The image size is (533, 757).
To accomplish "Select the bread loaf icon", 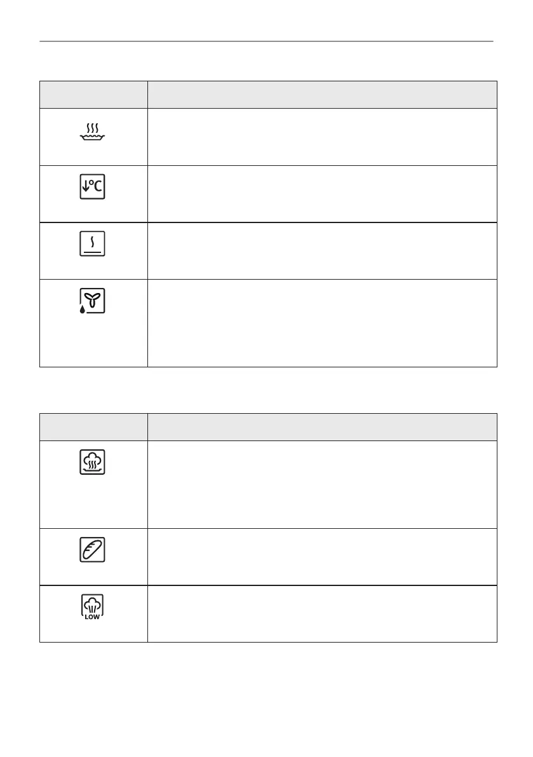I will pyautogui.click(x=93, y=550).
